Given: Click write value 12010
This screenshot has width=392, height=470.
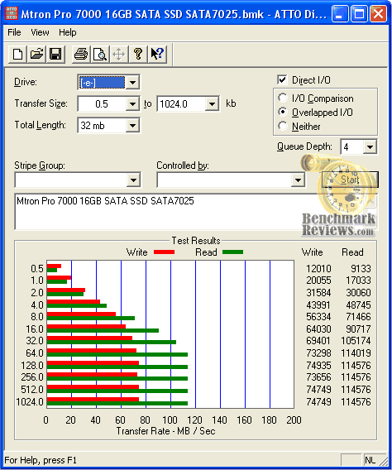Looking at the screenshot, I should coord(318,269).
